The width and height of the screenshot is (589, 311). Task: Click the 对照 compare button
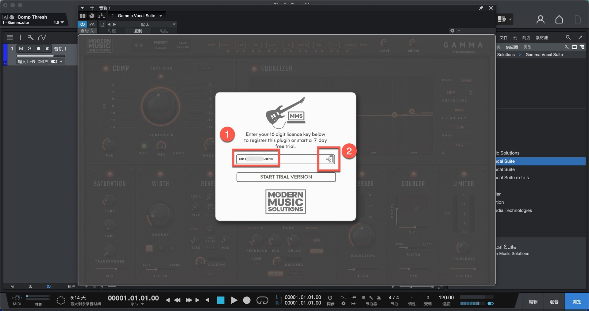click(112, 31)
